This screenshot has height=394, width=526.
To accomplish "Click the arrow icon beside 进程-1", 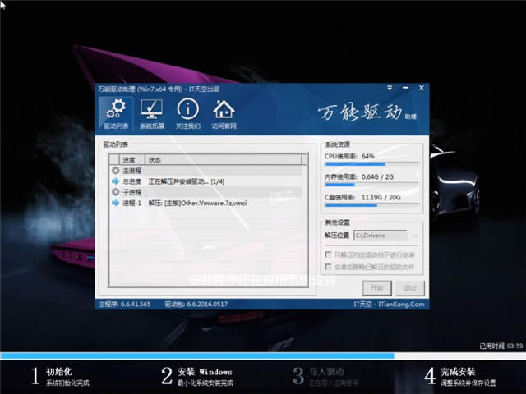I will pyautogui.click(x=114, y=202).
